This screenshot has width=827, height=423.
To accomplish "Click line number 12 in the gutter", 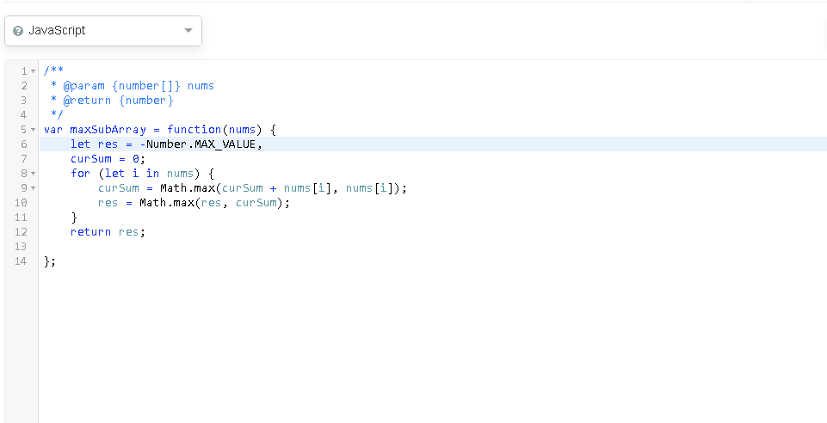I will (22, 232).
